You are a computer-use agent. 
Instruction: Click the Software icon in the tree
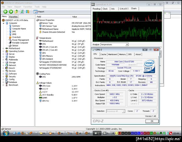(7, 74)
